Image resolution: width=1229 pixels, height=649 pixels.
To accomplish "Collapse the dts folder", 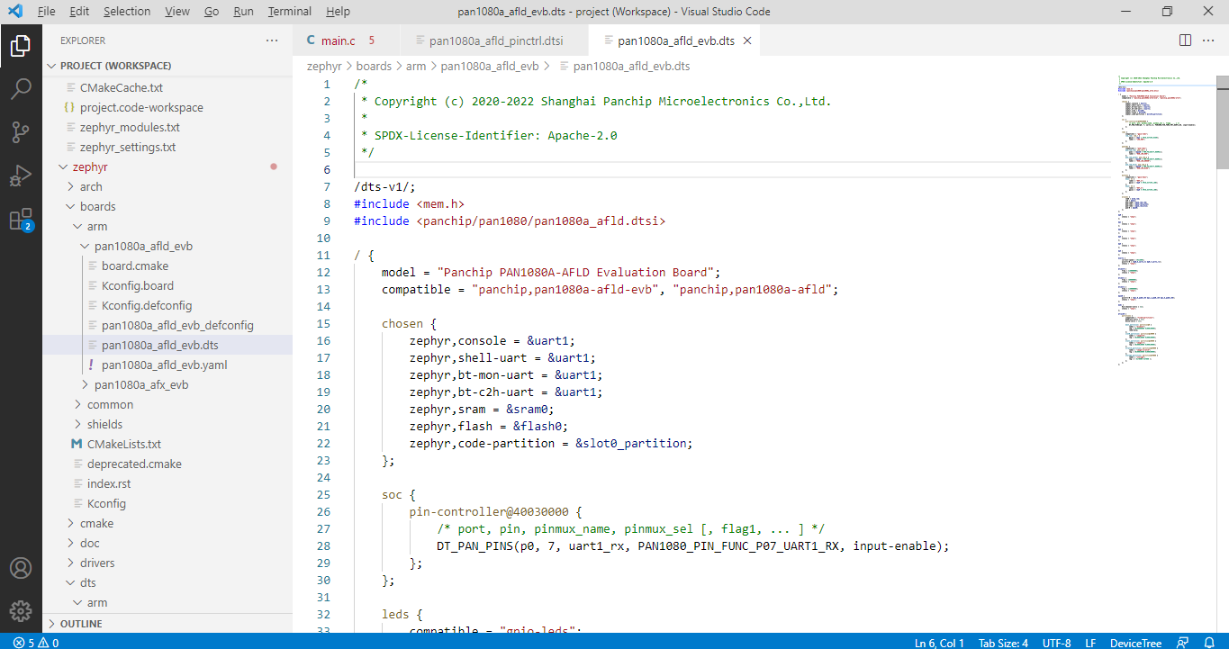I will (167, 582).
